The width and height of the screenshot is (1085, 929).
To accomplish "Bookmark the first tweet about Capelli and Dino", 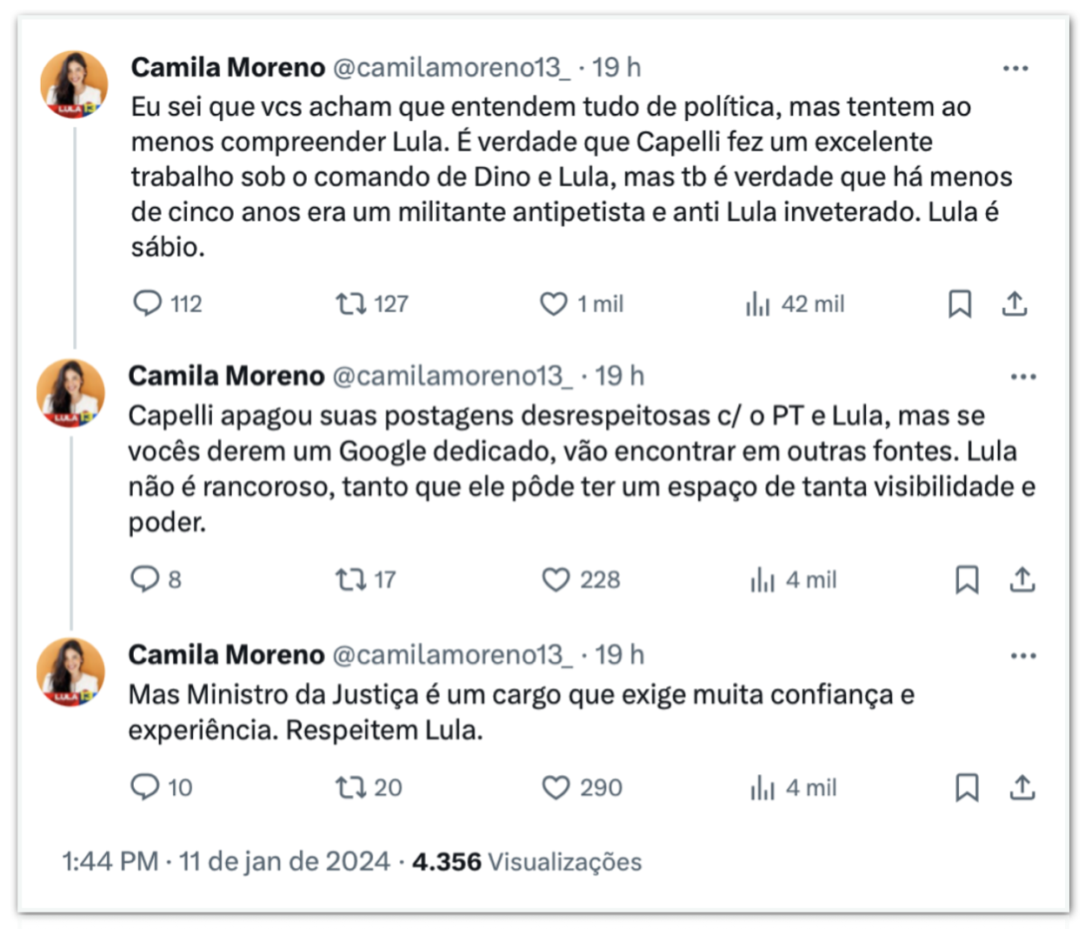I will tap(960, 304).
